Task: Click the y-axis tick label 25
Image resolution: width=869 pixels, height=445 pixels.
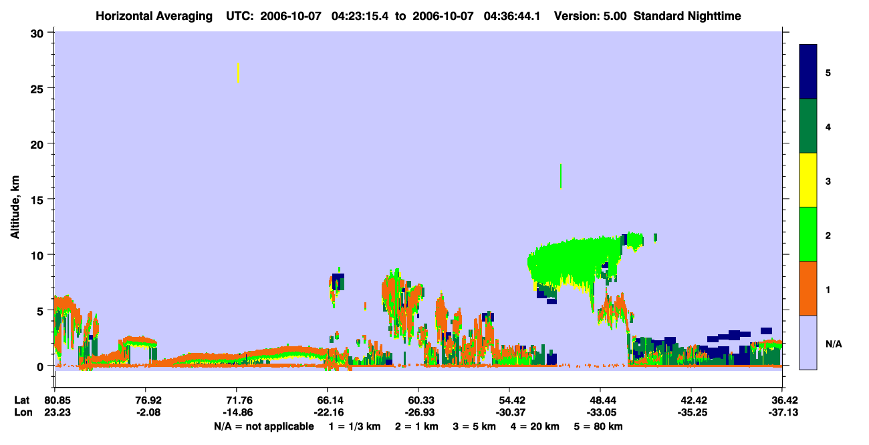Action: (x=39, y=88)
